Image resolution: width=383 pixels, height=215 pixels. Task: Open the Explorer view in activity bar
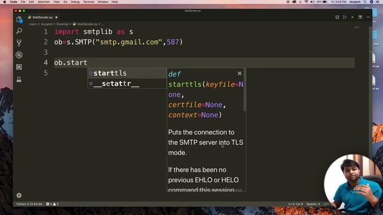pos(19,19)
